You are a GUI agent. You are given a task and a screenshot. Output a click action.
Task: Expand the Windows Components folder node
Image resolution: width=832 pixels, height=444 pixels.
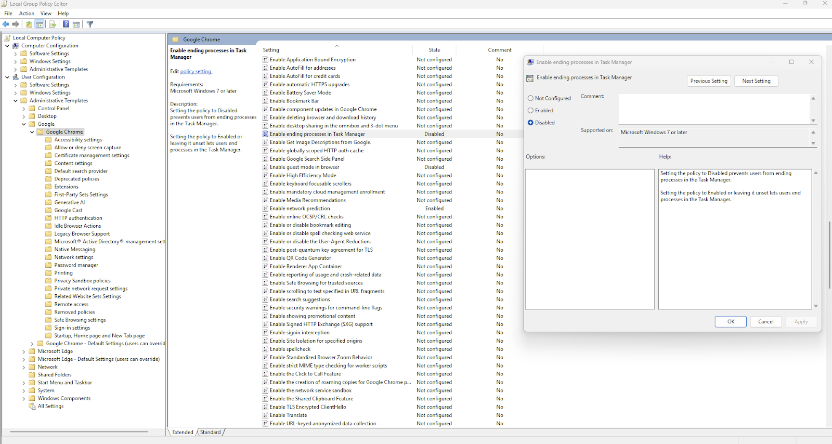pyautogui.click(x=24, y=399)
